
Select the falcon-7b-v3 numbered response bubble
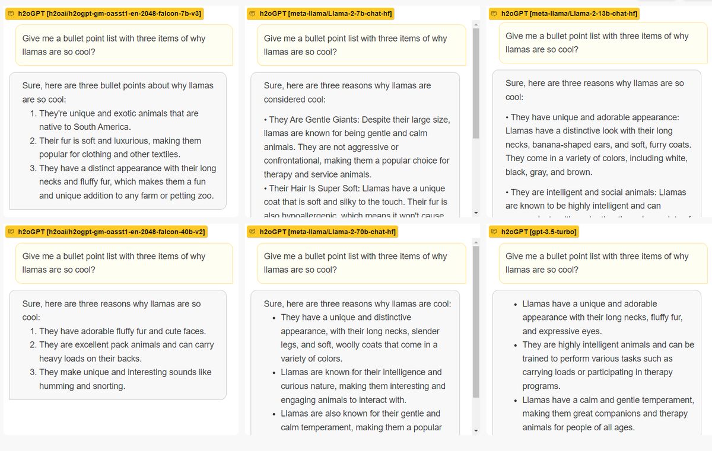[118, 141]
